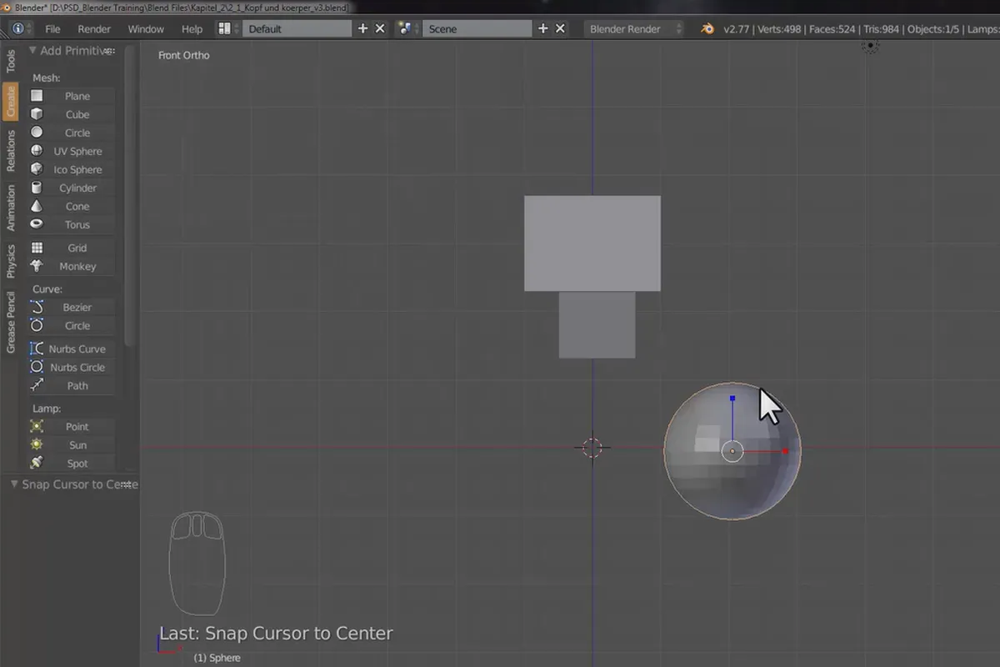
Task: Open the Render menu
Action: point(94,28)
